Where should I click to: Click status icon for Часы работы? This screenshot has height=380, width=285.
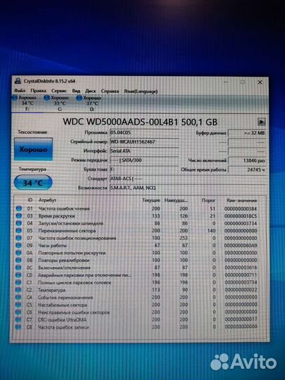[19, 246]
